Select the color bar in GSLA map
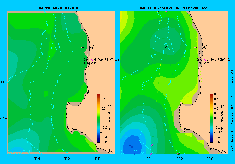Screen dimensions: 235x164 [211, 118]
